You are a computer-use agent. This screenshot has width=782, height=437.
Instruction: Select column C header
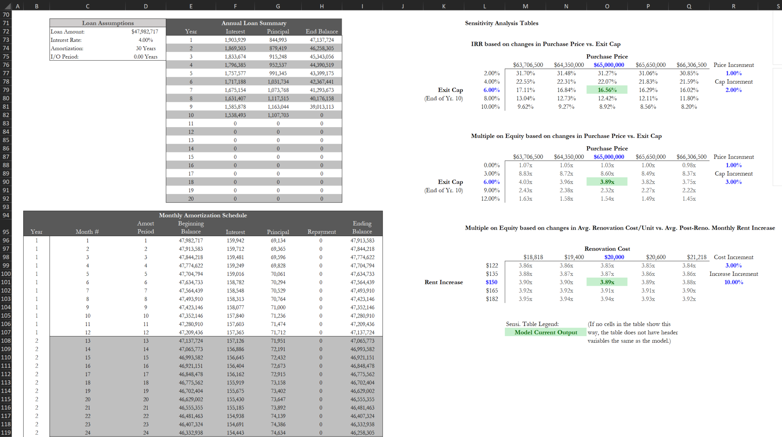coord(87,6)
